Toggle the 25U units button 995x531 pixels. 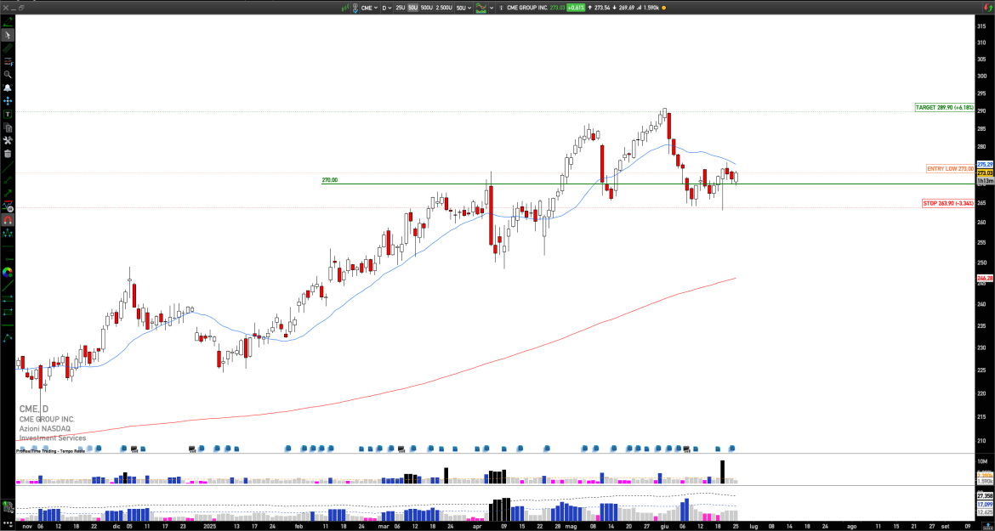click(400, 8)
